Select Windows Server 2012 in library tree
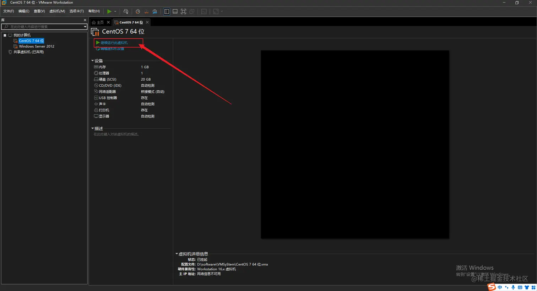The height and width of the screenshot is (291, 537). pyautogui.click(x=37, y=46)
